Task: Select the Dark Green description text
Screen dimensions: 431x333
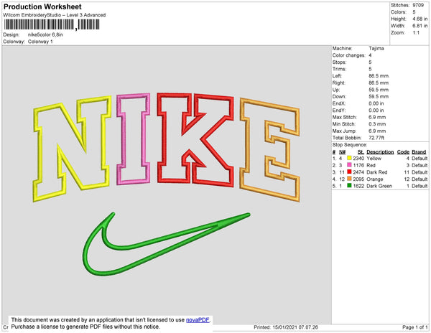Action: (x=379, y=186)
